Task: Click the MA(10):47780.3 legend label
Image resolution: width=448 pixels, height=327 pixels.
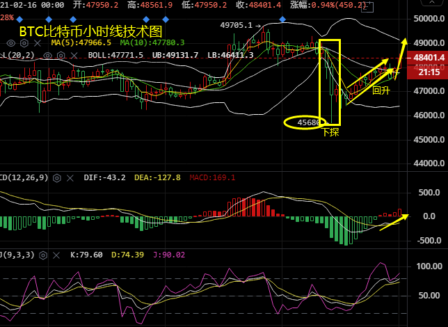Action: [152, 43]
